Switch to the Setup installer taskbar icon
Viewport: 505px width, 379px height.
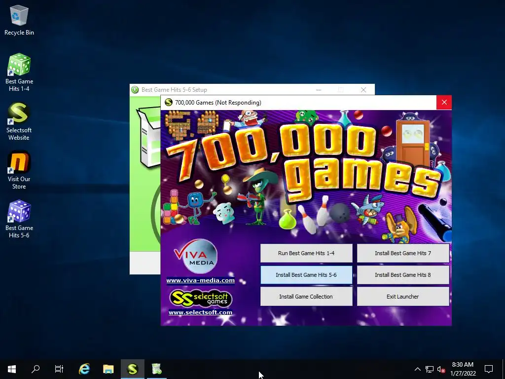pyautogui.click(x=156, y=369)
